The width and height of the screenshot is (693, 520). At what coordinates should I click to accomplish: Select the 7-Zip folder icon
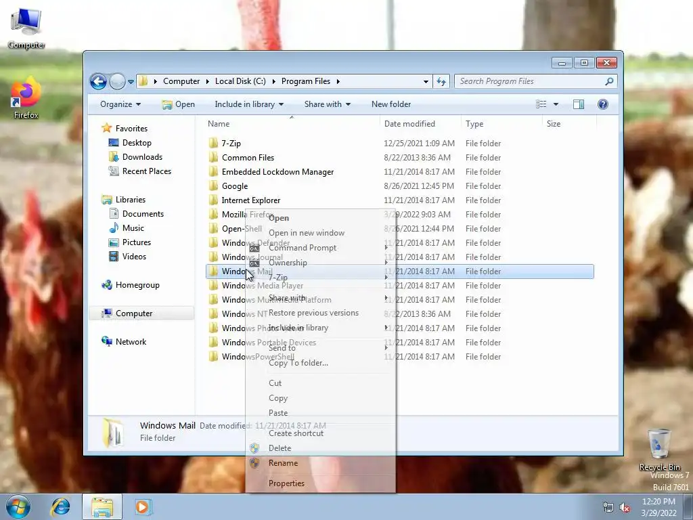click(213, 143)
